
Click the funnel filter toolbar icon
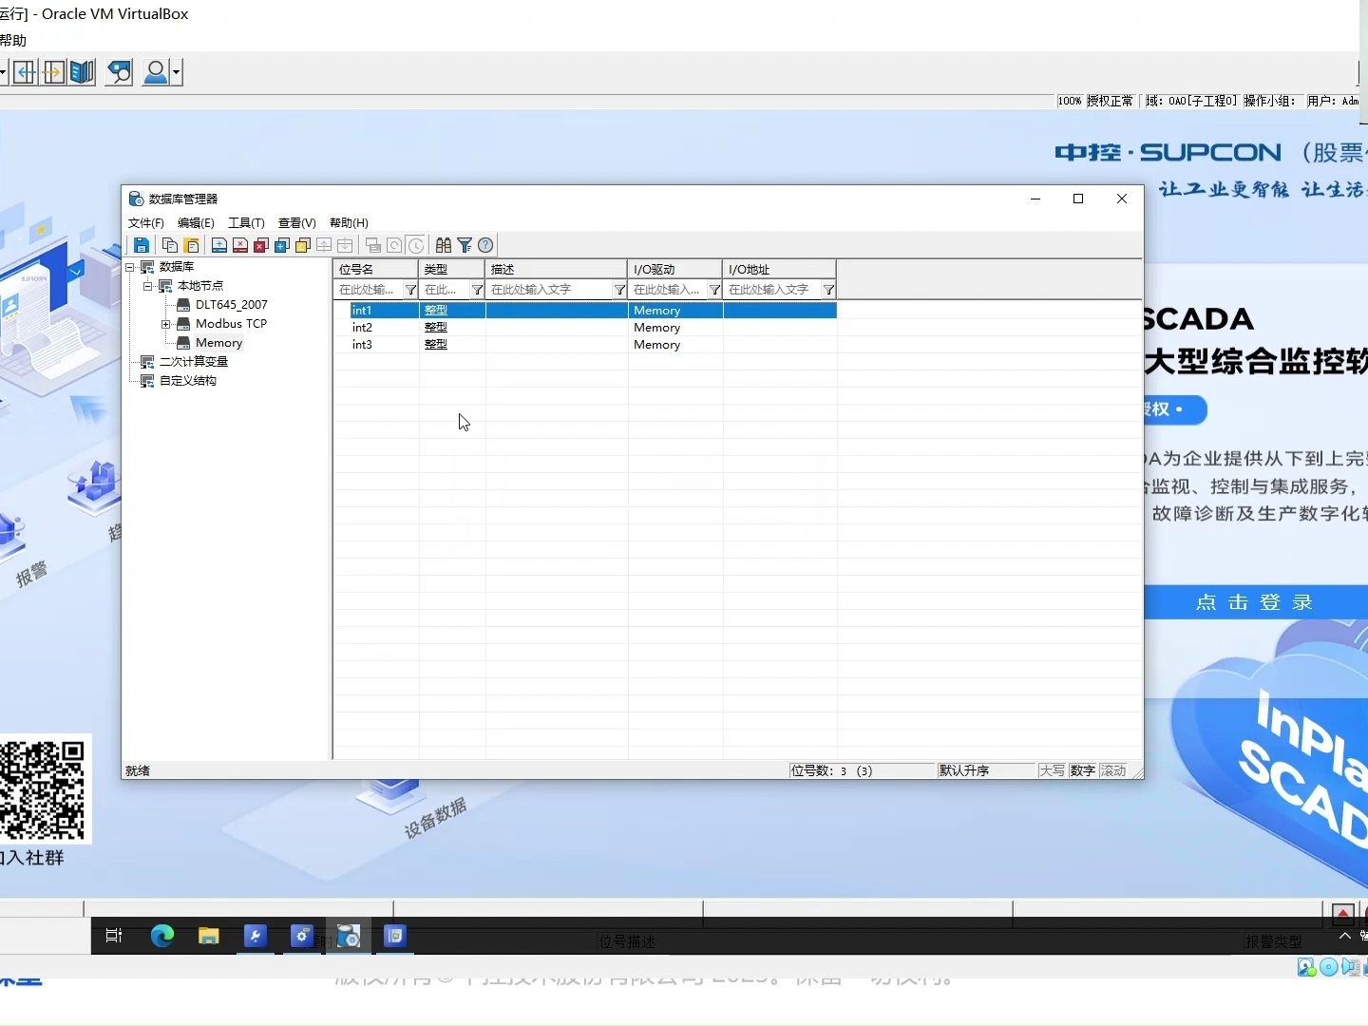coord(465,245)
